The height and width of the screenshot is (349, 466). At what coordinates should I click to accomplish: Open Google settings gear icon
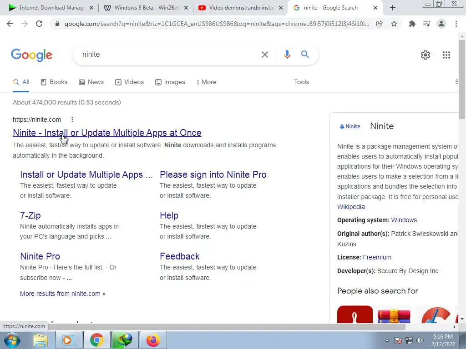pos(425,55)
